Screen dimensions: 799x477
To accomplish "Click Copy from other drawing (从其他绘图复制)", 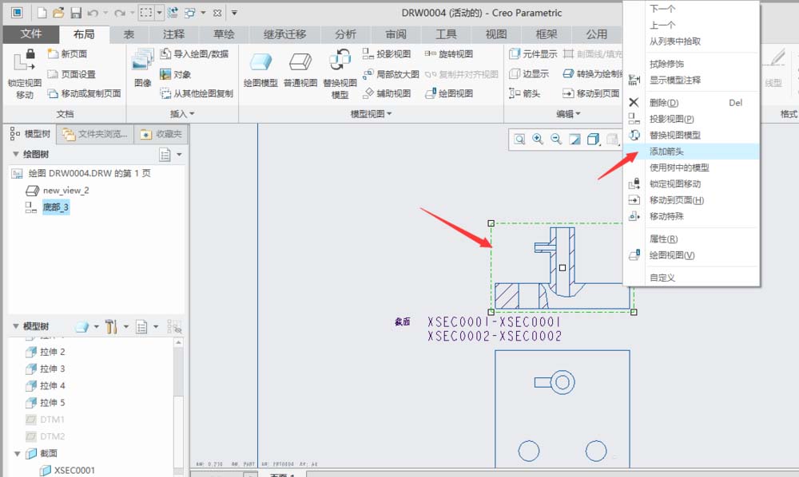I will pyautogui.click(x=197, y=93).
